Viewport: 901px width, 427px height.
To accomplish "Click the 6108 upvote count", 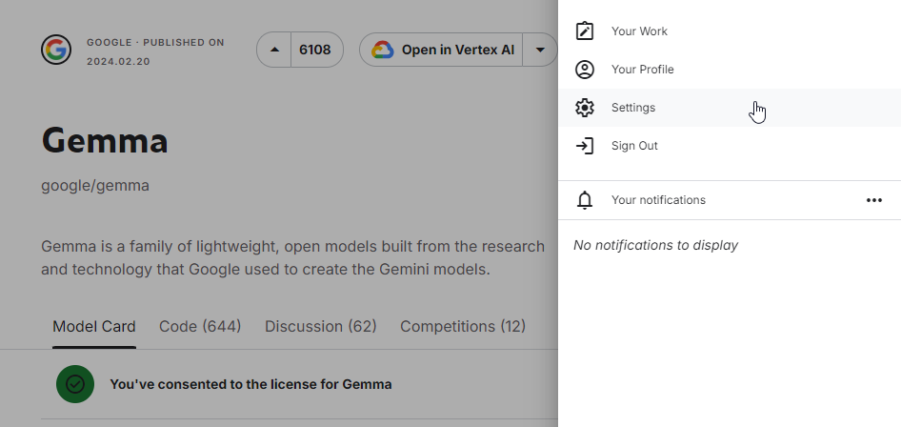I will pos(315,50).
